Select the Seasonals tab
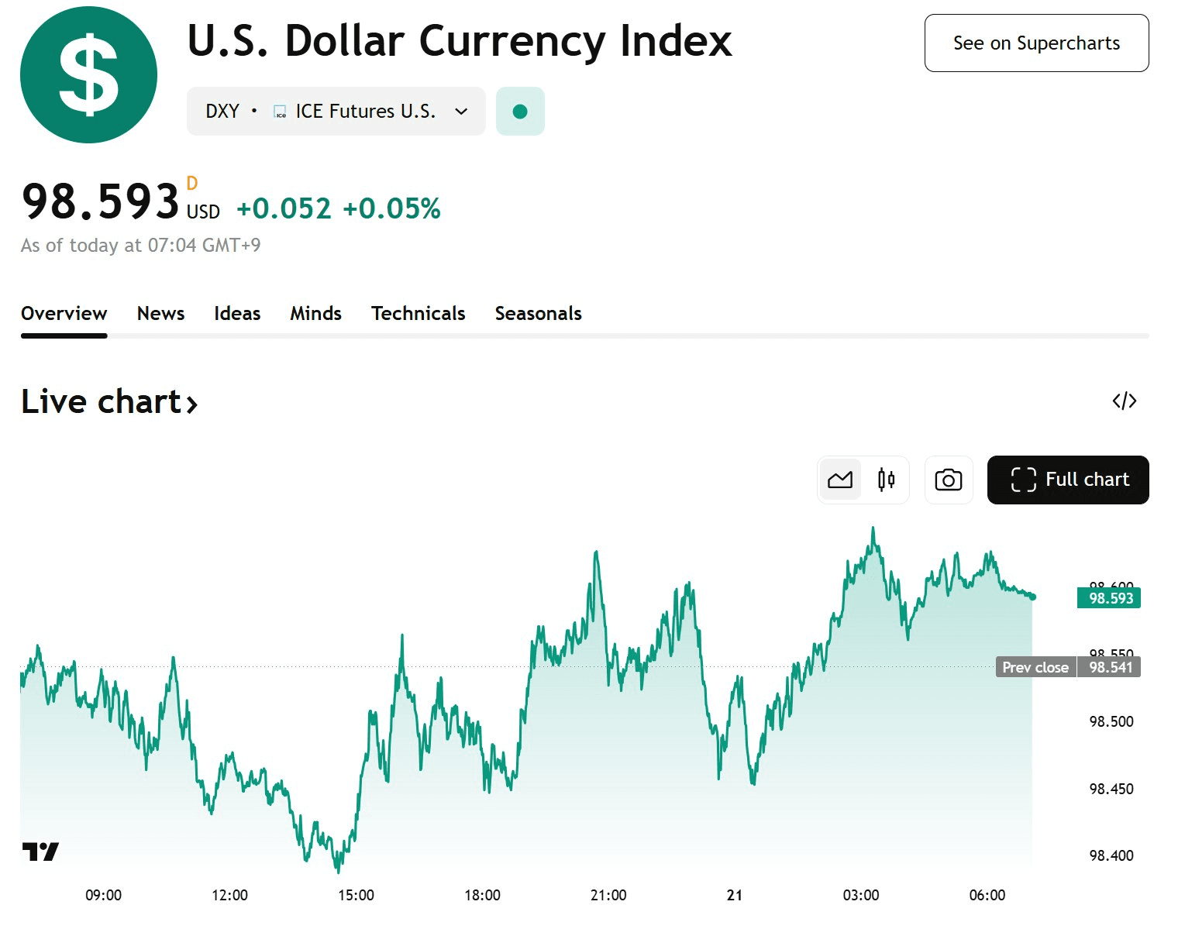The image size is (1185, 929). click(x=538, y=313)
